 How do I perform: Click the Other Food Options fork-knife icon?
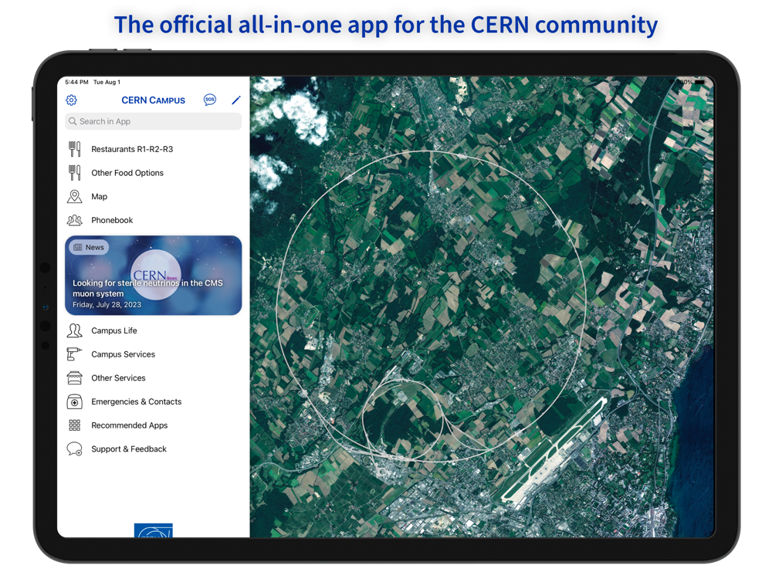tap(74, 173)
